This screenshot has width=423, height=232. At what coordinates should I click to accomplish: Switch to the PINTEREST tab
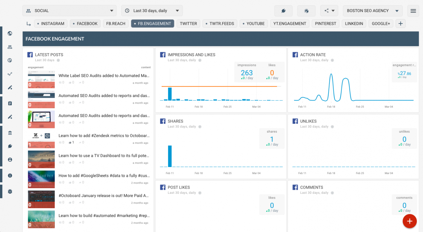[x=326, y=24]
